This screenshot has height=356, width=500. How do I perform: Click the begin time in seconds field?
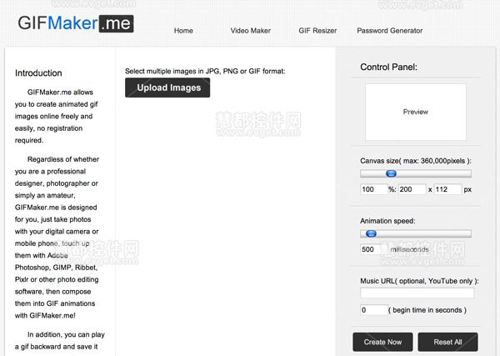pos(373,310)
